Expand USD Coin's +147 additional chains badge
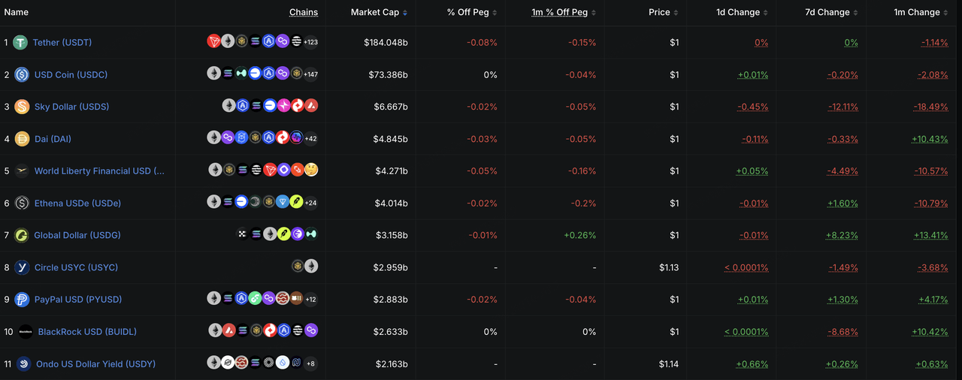 310,74
